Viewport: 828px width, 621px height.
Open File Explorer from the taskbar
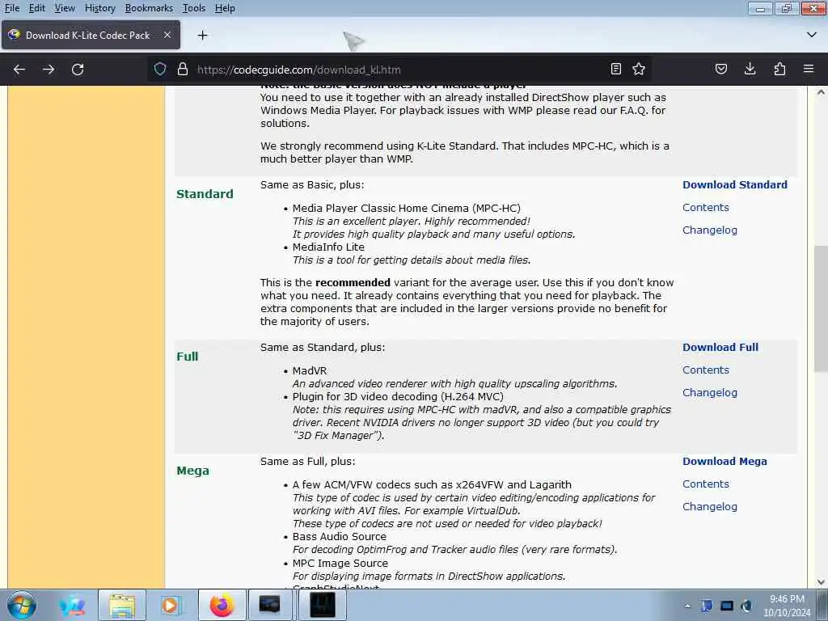(x=122, y=605)
